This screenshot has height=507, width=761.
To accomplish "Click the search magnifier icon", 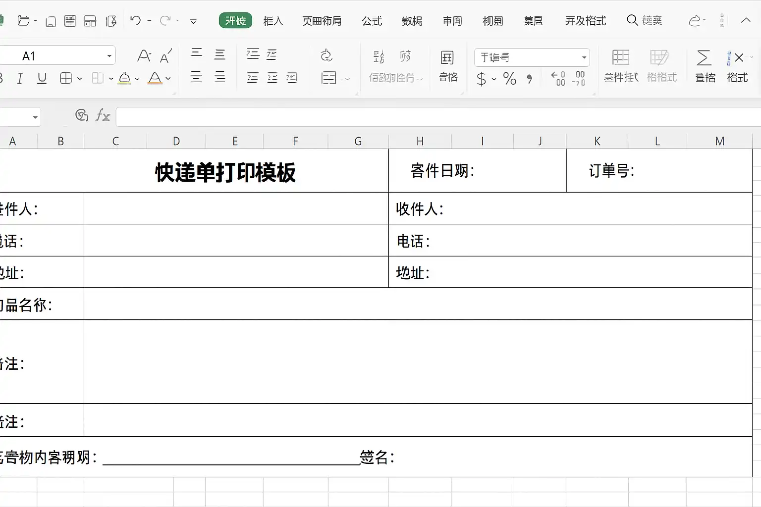I will pyautogui.click(x=632, y=20).
